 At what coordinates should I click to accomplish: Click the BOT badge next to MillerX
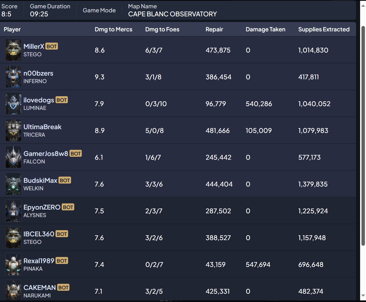click(x=52, y=46)
